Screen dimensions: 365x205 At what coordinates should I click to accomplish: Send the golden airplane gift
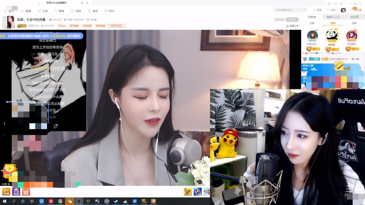[x=188, y=192]
